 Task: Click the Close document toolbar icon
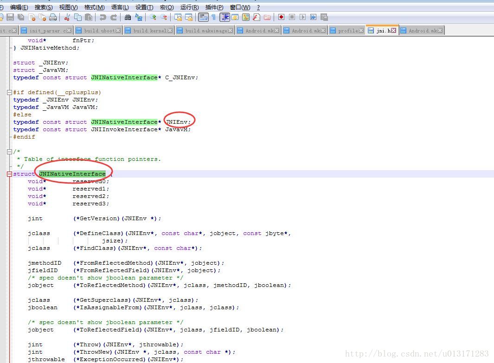point(32,17)
